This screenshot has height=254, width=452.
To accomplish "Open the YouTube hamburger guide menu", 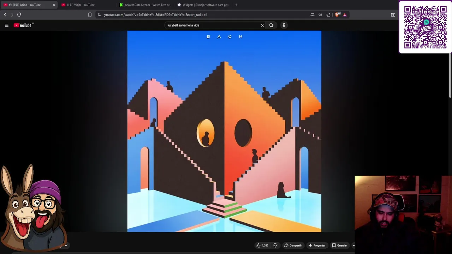I will click(6, 25).
